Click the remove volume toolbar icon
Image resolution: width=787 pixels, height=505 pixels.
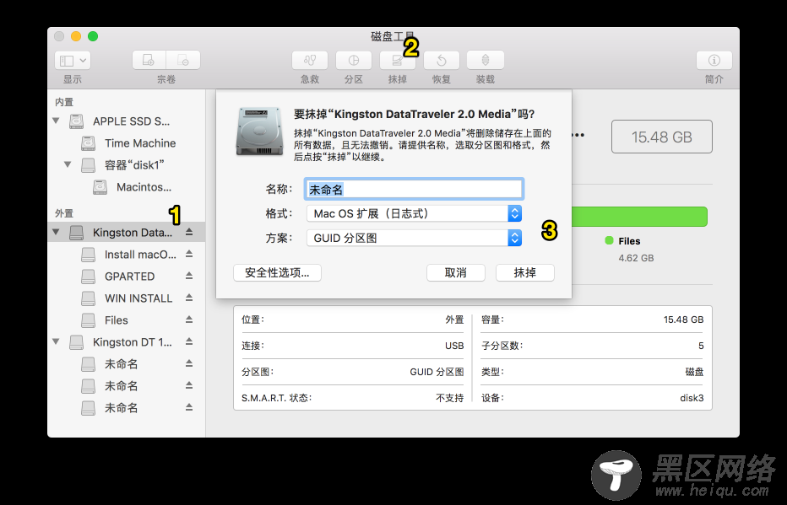[x=183, y=61]
